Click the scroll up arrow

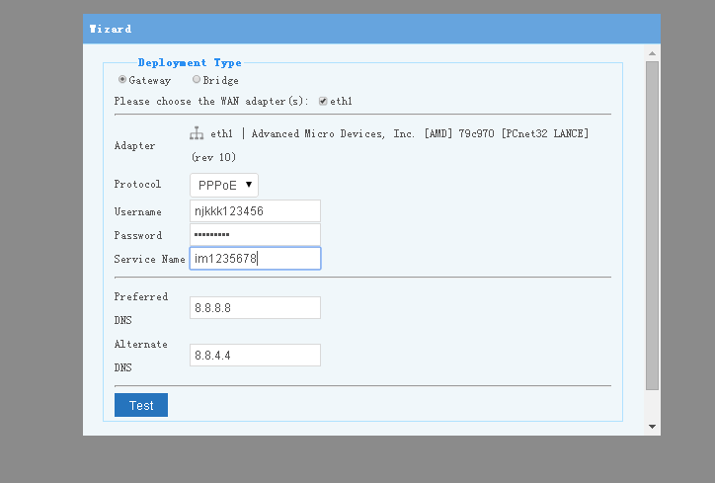[652, 53]
